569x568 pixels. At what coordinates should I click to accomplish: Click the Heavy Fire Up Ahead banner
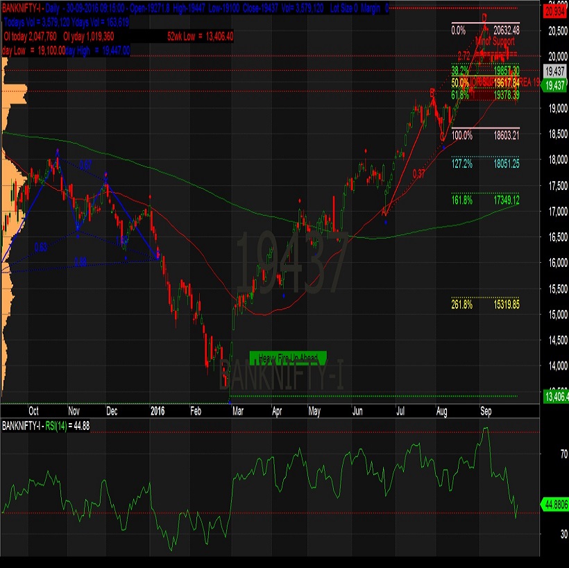290,356
